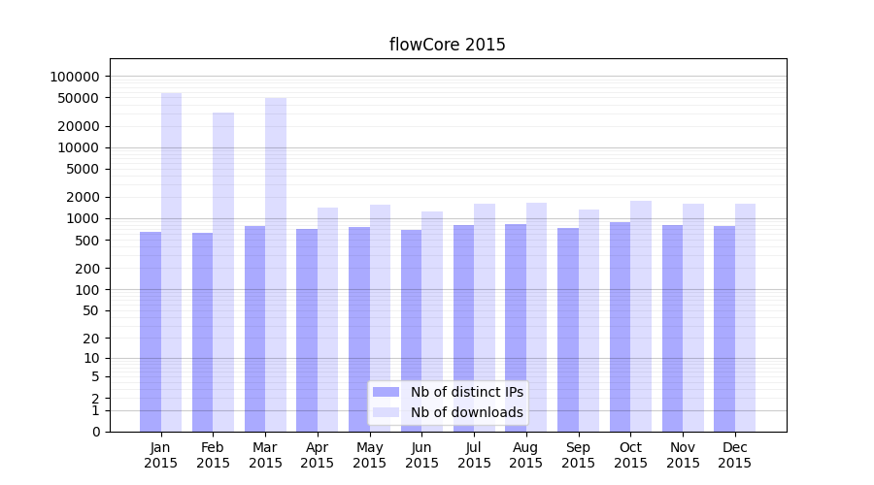The image size is (874, 485).
Task: Select the Nov 2015 x-axis label
Action: click(x=683, y=455)
